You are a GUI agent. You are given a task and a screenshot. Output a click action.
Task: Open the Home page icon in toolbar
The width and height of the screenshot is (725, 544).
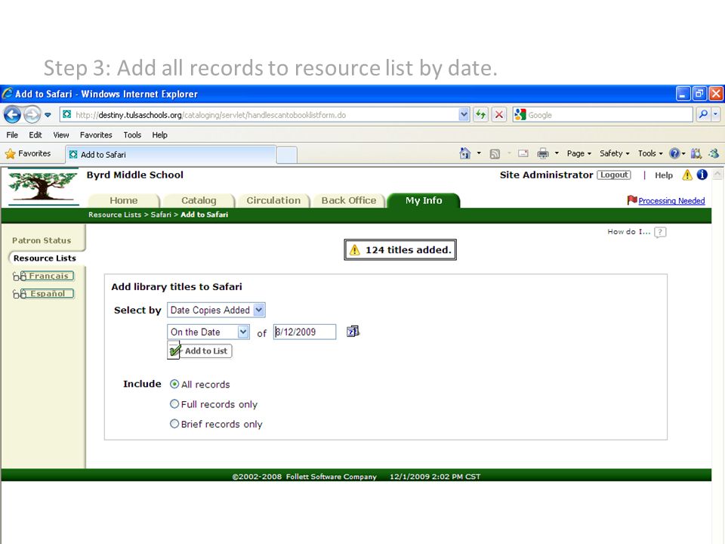click(x=465, y=153)
